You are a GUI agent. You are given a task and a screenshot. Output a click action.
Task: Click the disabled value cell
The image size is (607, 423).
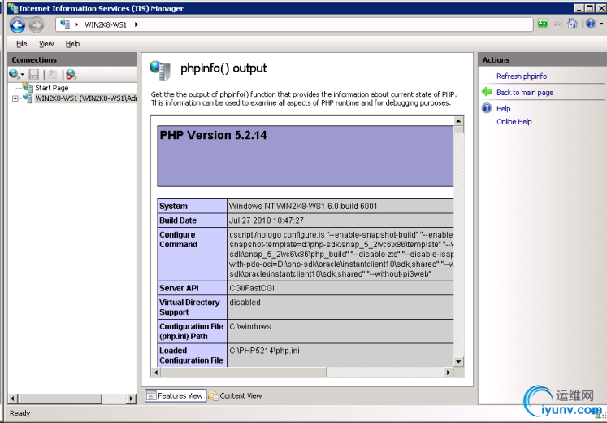pyautogui.click(x=245, y=303)
